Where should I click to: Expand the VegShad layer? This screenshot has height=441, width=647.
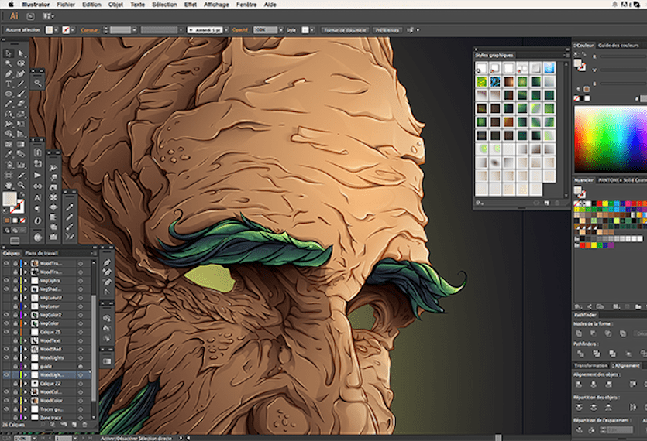pos(26,289)
